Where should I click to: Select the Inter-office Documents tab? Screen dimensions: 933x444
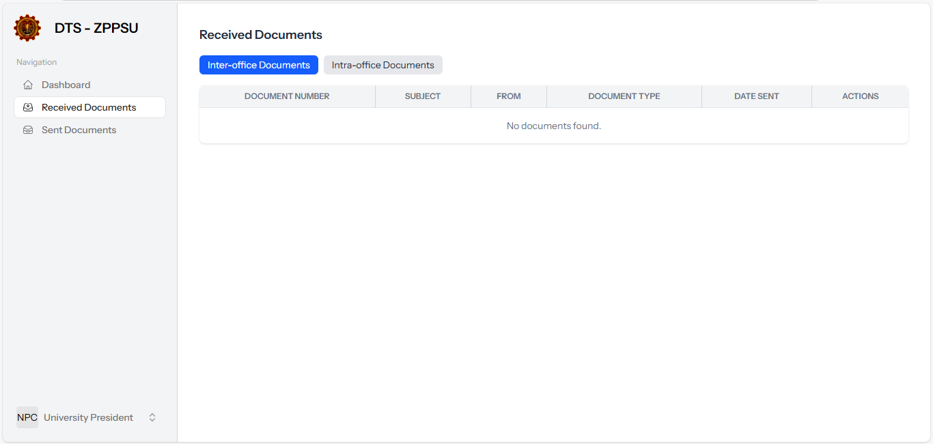(x=258, y=64)
